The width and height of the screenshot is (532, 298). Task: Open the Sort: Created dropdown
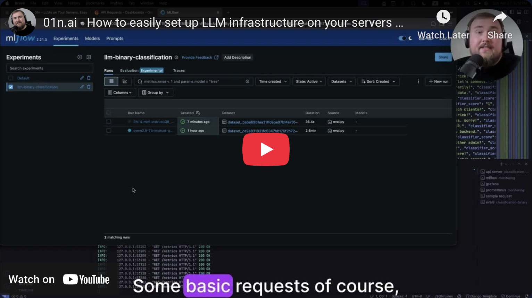click(x=378, y=81)
